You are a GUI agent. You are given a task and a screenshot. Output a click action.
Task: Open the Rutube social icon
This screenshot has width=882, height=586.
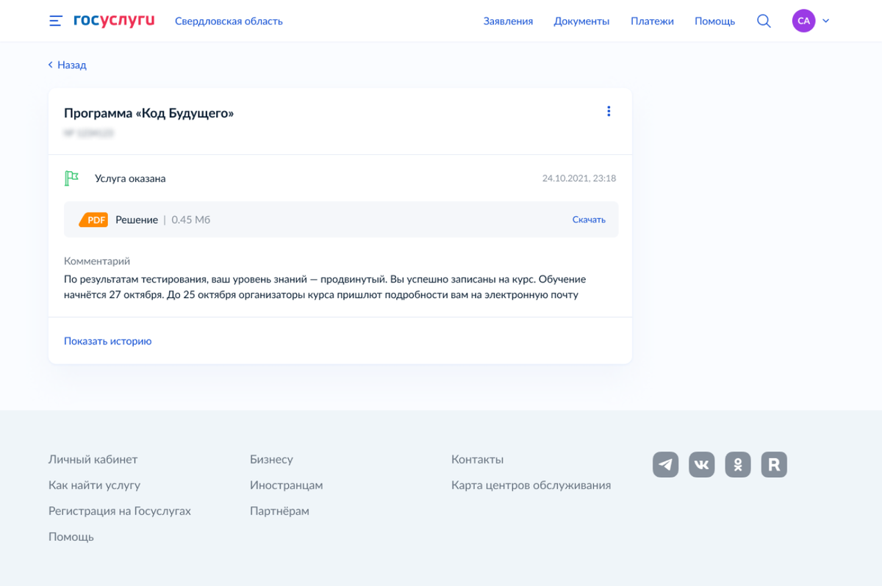774,465
